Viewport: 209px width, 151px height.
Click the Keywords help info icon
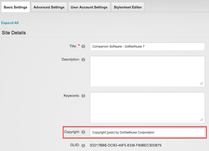pyautogui.click(x=83, y=96)
